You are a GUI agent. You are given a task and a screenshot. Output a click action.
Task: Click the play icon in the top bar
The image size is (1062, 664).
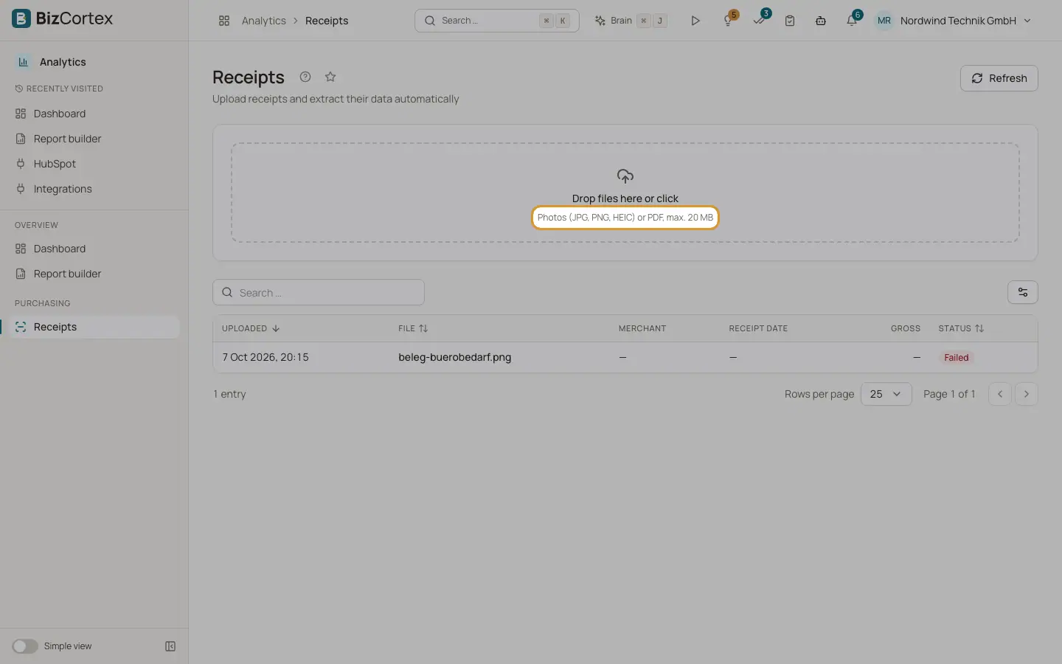pos(695,21)
